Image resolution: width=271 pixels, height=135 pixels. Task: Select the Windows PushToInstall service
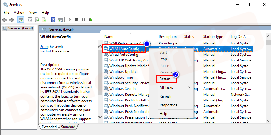click(x=129, y=100)
